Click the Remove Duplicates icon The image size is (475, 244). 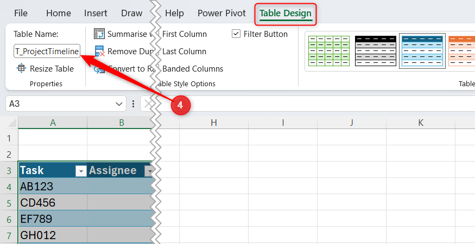[x=100, y=51]
